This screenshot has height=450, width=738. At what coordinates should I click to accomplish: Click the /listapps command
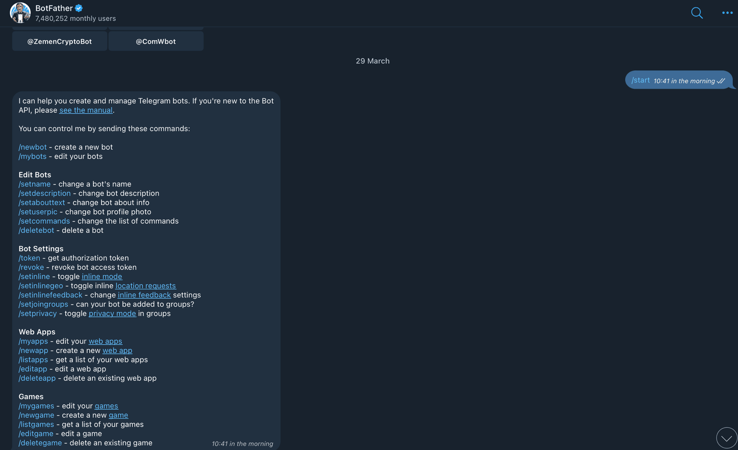coord(33,359)
